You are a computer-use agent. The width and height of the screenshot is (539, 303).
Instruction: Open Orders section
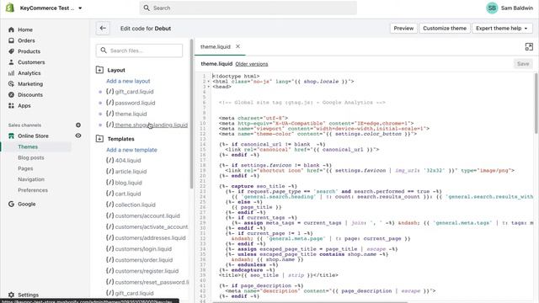pyautogui.click(x=26, y=40)
